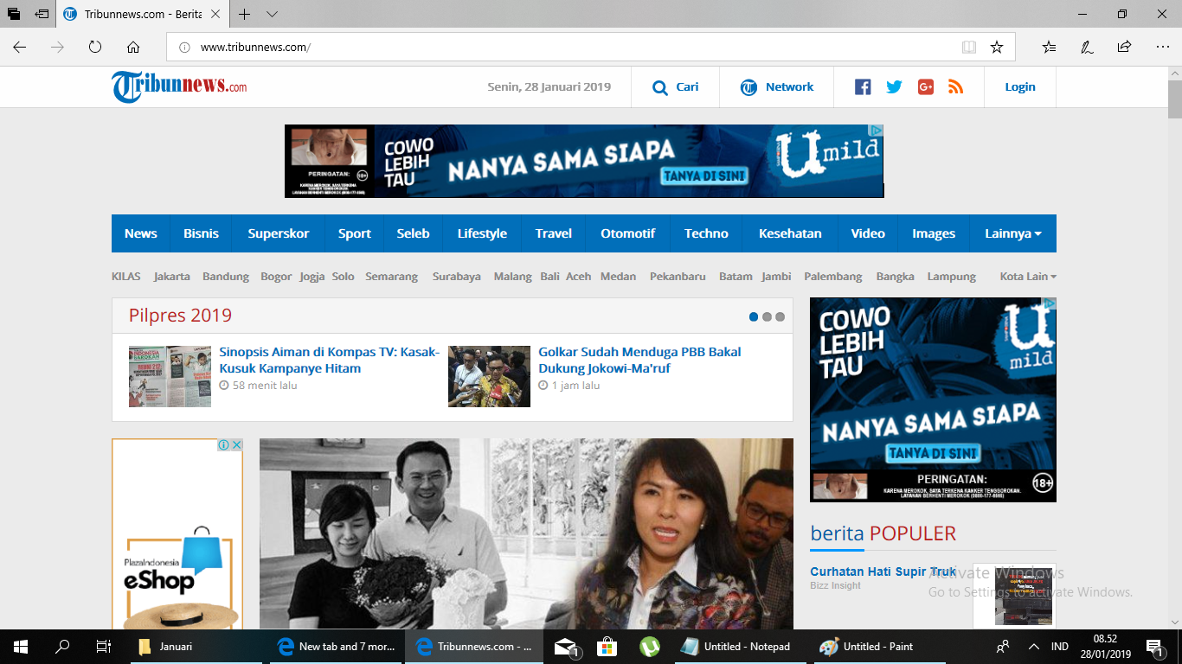1182x664 pixels.
Task: Open the Bisnis section
Action: 201,233
